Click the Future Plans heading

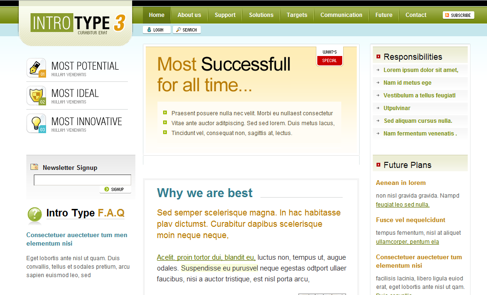click(x=408, y=165)
